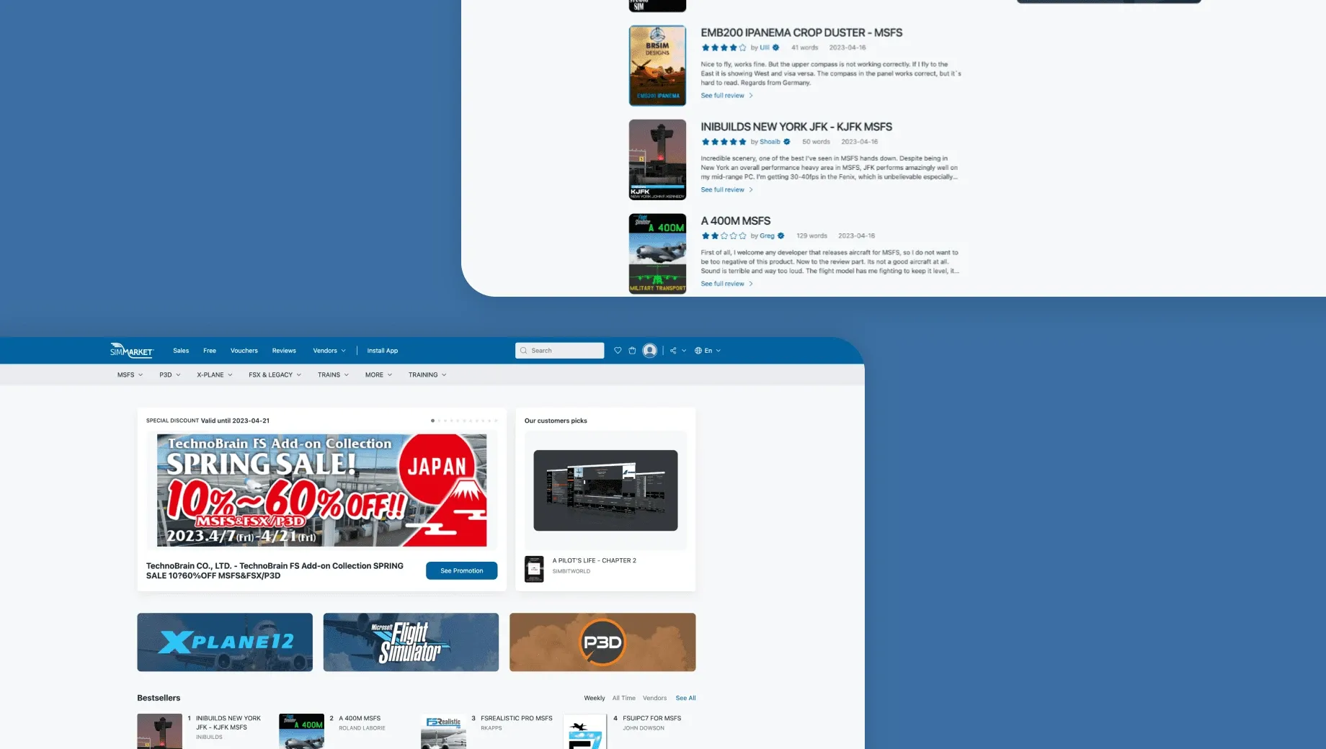Click See full review for A 400M
Viewport: 1326px width, 749px height.
coord(727,284)
